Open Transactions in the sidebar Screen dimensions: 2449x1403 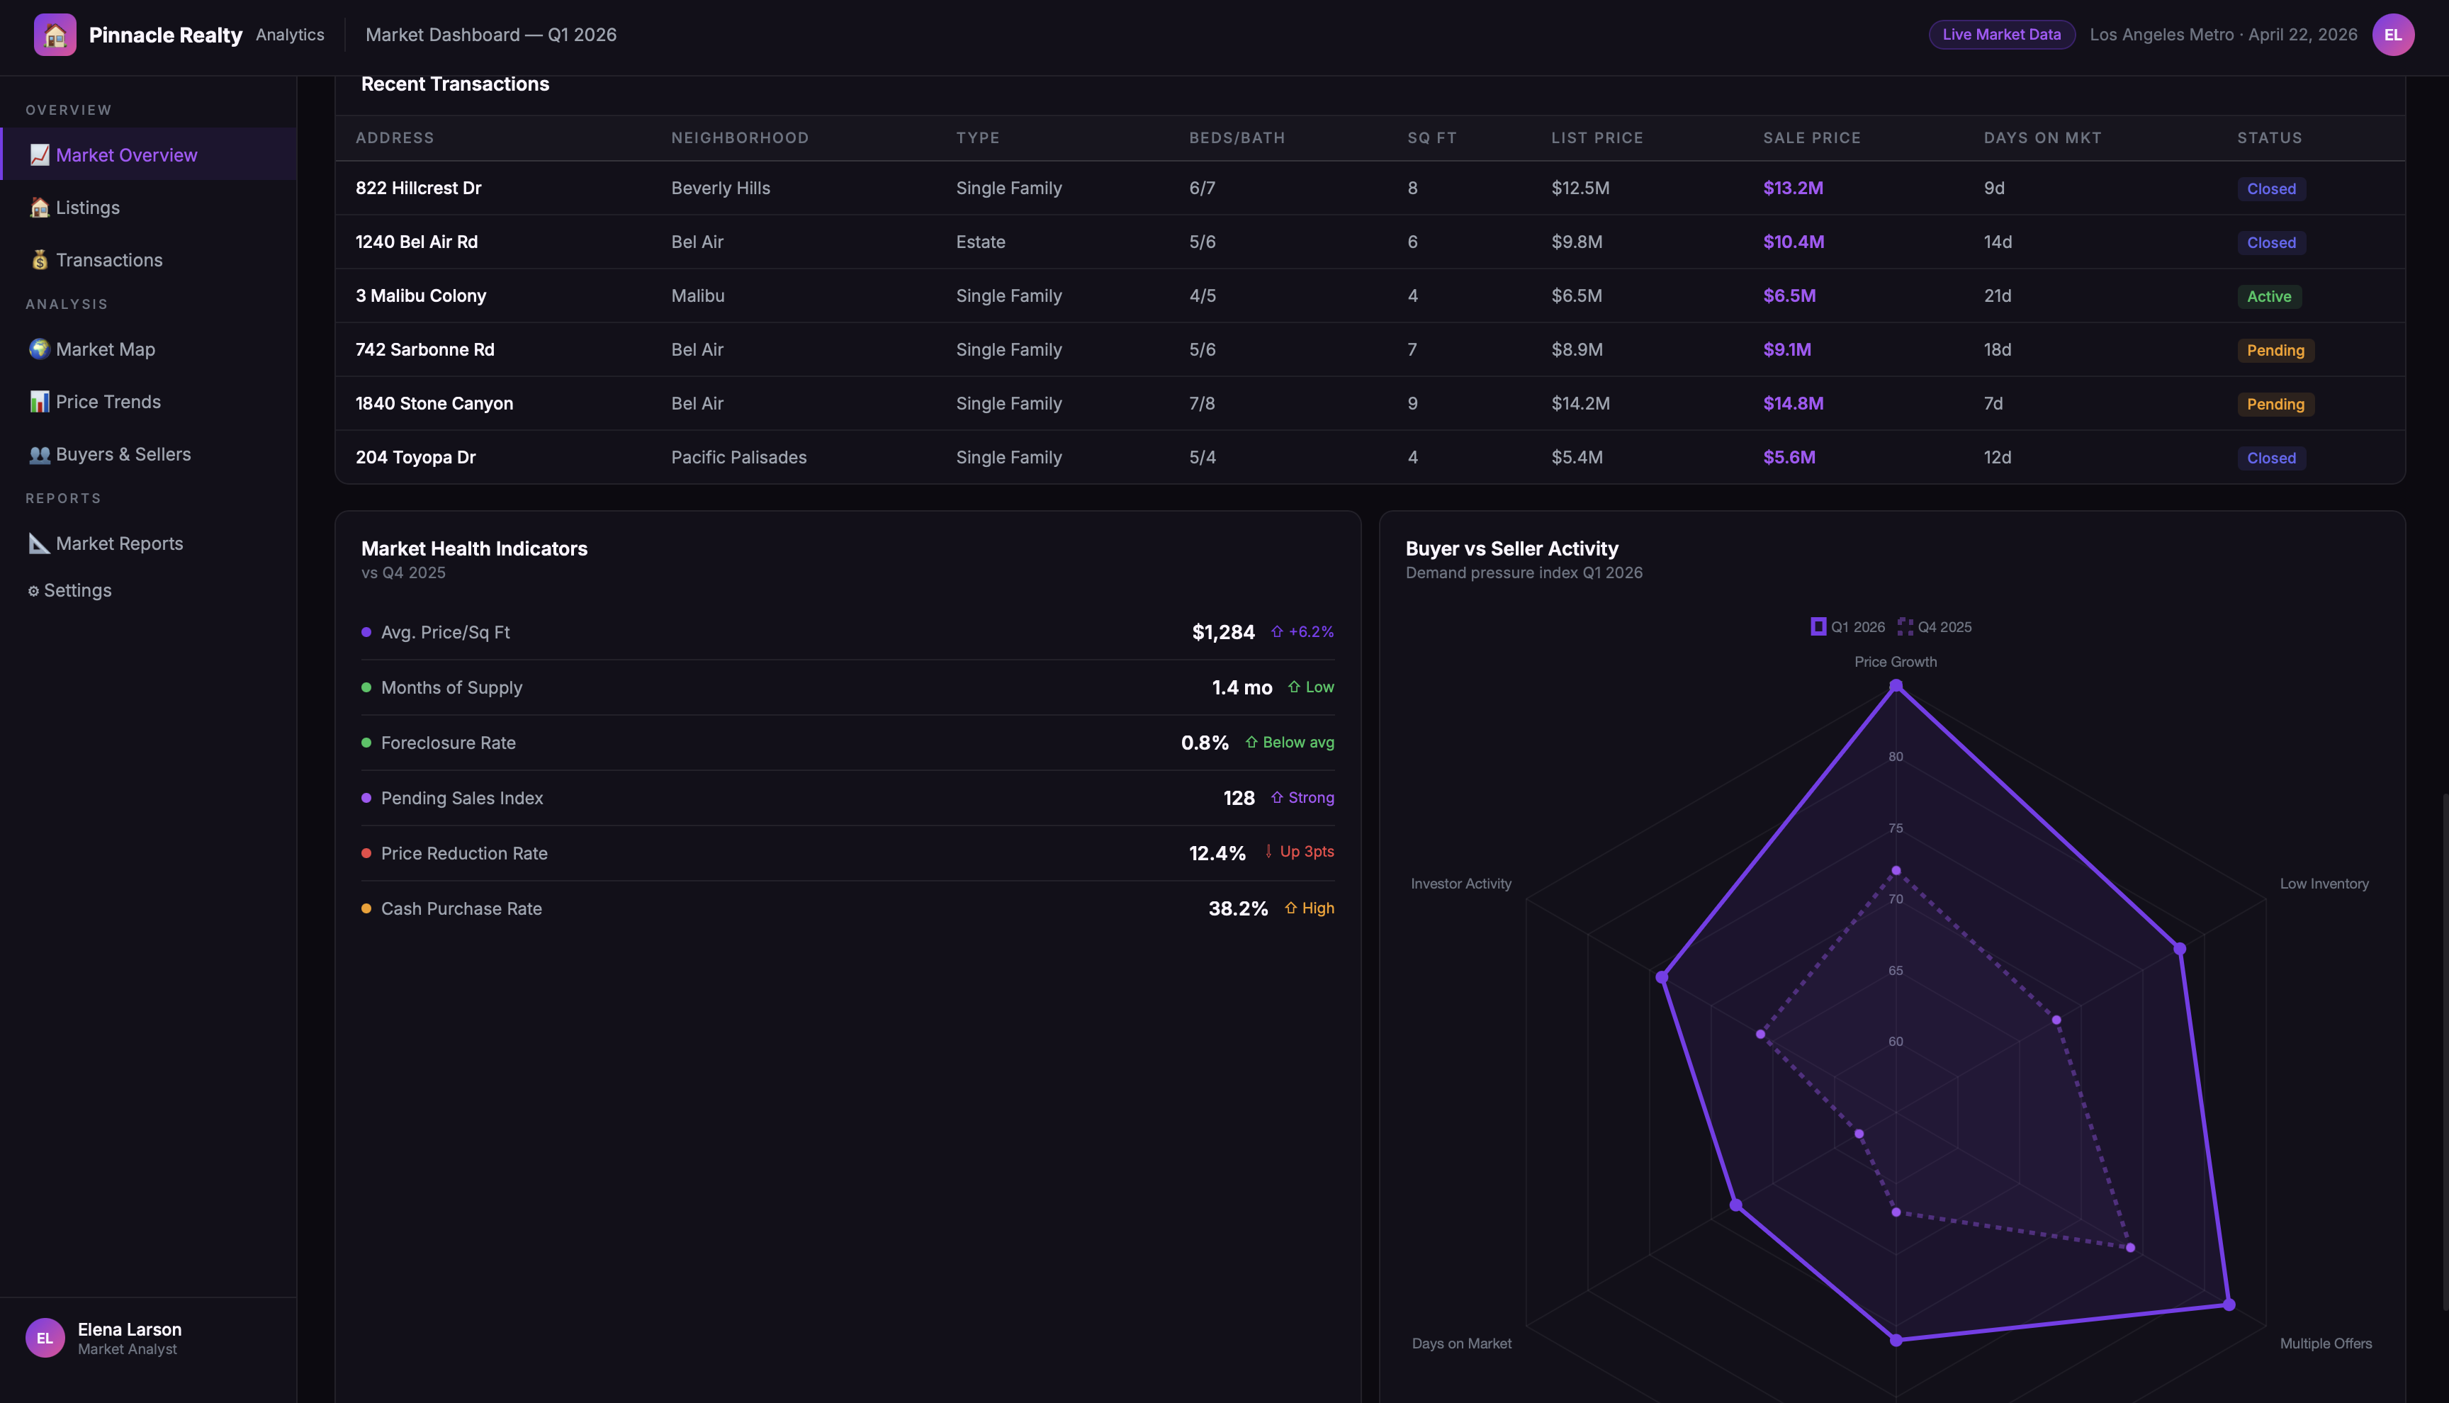pyautogui.click(x=148, y=260)
